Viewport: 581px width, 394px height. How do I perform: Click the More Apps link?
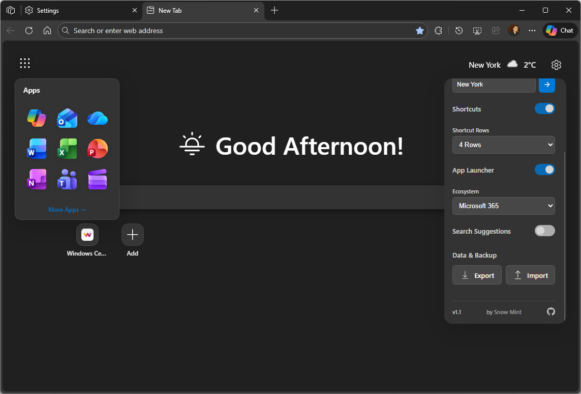pyautogui.click(x=67, y=209)
